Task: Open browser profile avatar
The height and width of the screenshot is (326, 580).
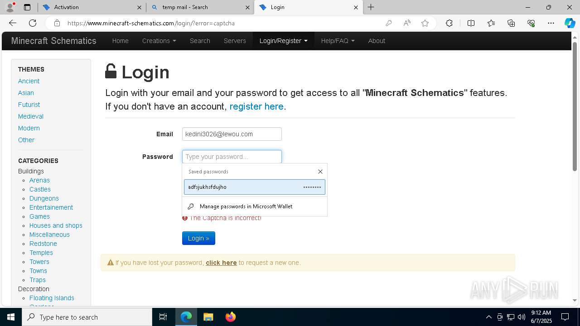Action: (x=10, y=7)
